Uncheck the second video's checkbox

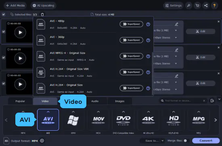click(4, 58)
